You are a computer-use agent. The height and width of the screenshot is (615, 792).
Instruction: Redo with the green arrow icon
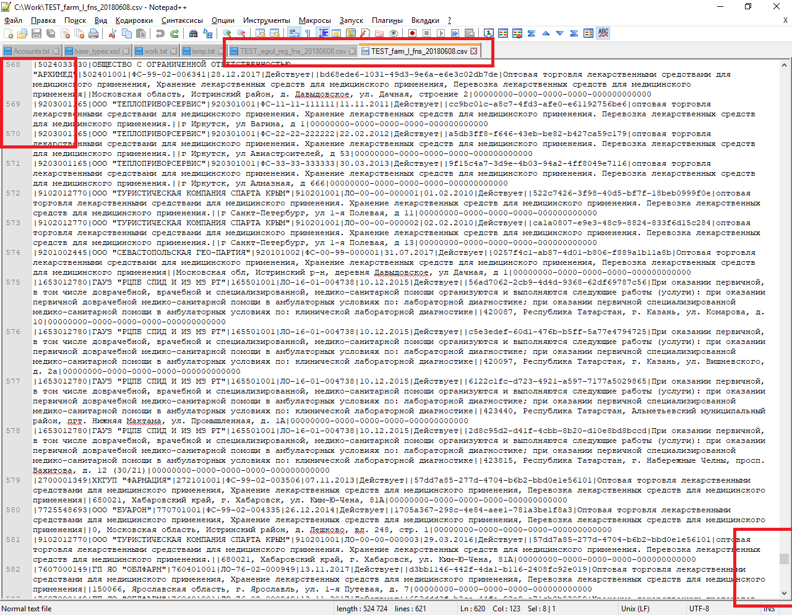click(x=174, y=33)
